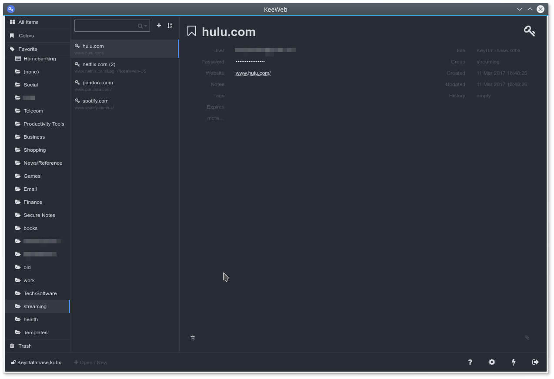Click the Created date 11 Mar 2017 18:48:26

pos(502,73)
